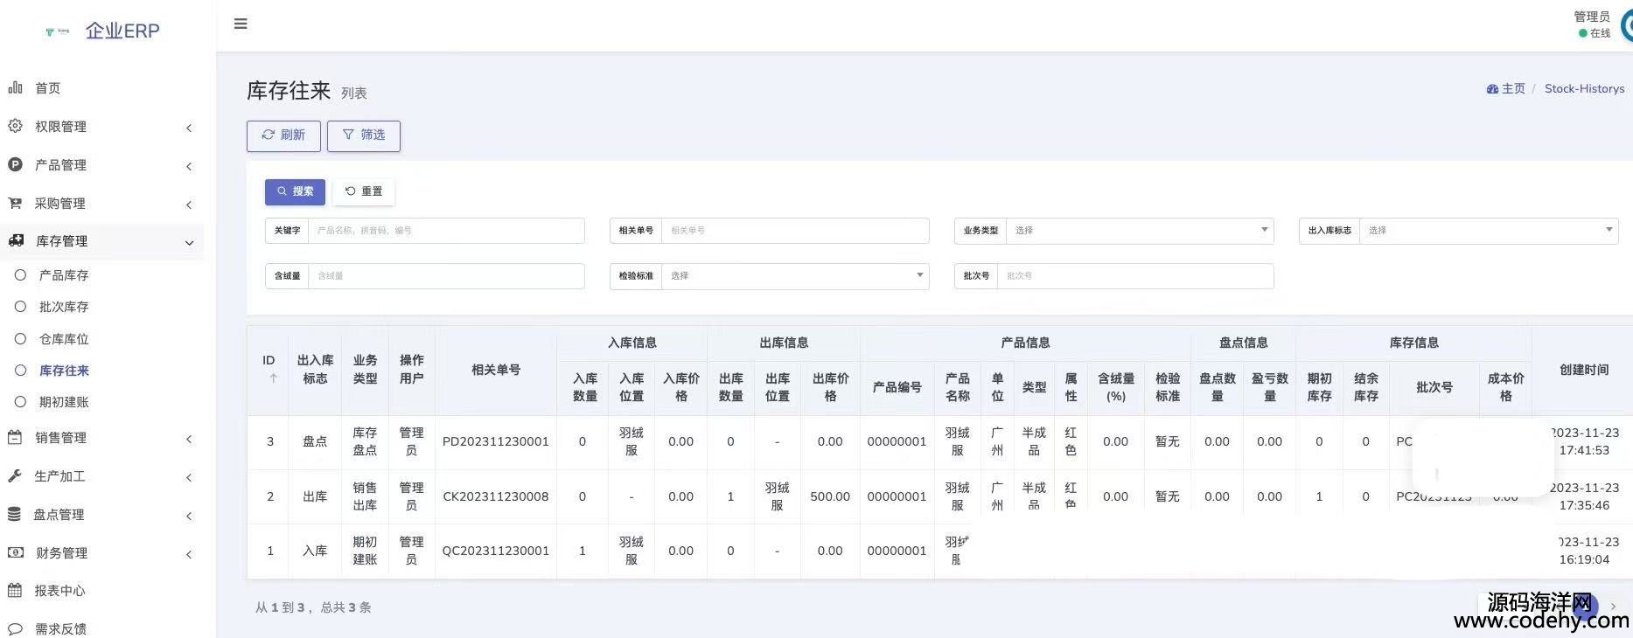Click the 生产加工 wrench icon
Viewport: 1633px width, 638px height.
[15, 475]
